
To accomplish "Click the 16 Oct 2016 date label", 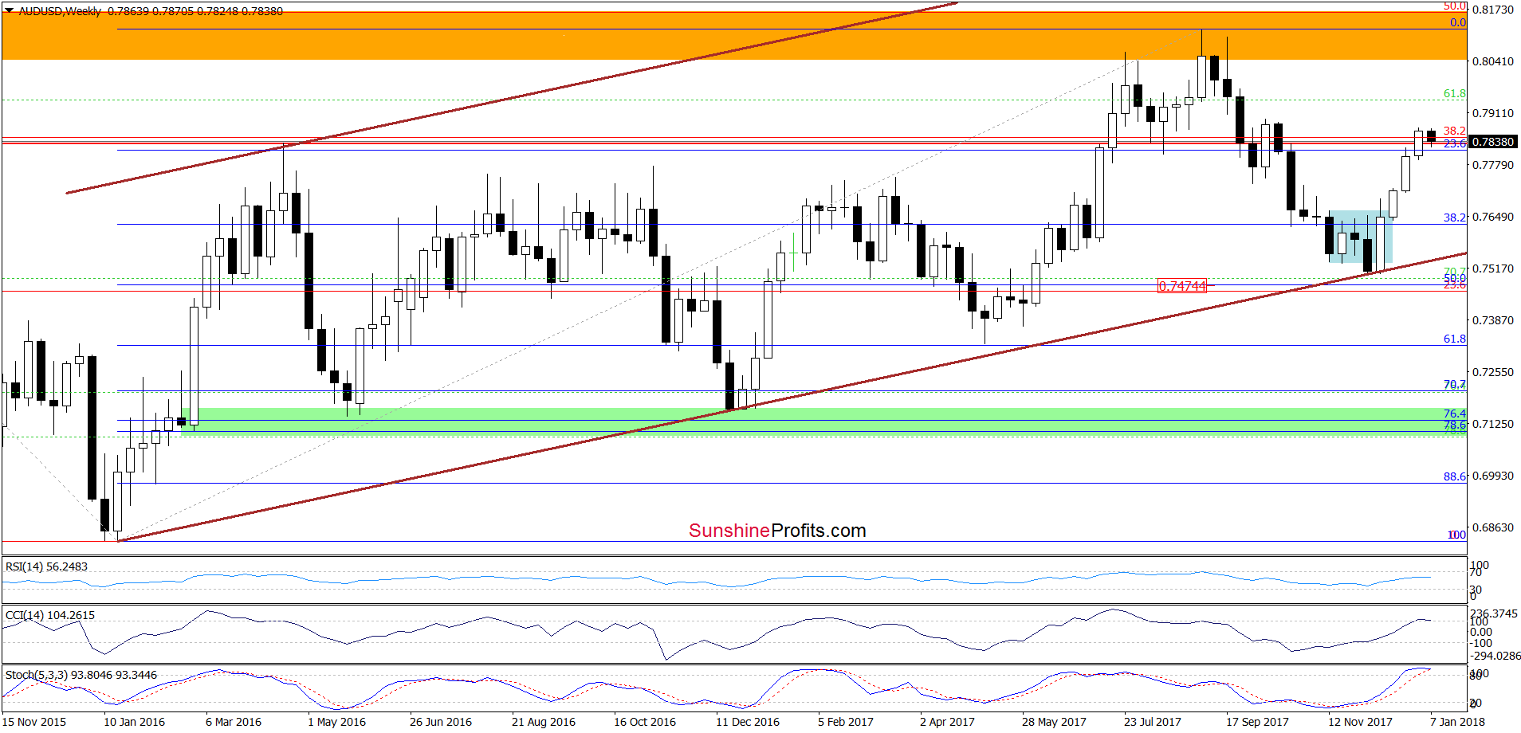I will click(x=645, y=722).
